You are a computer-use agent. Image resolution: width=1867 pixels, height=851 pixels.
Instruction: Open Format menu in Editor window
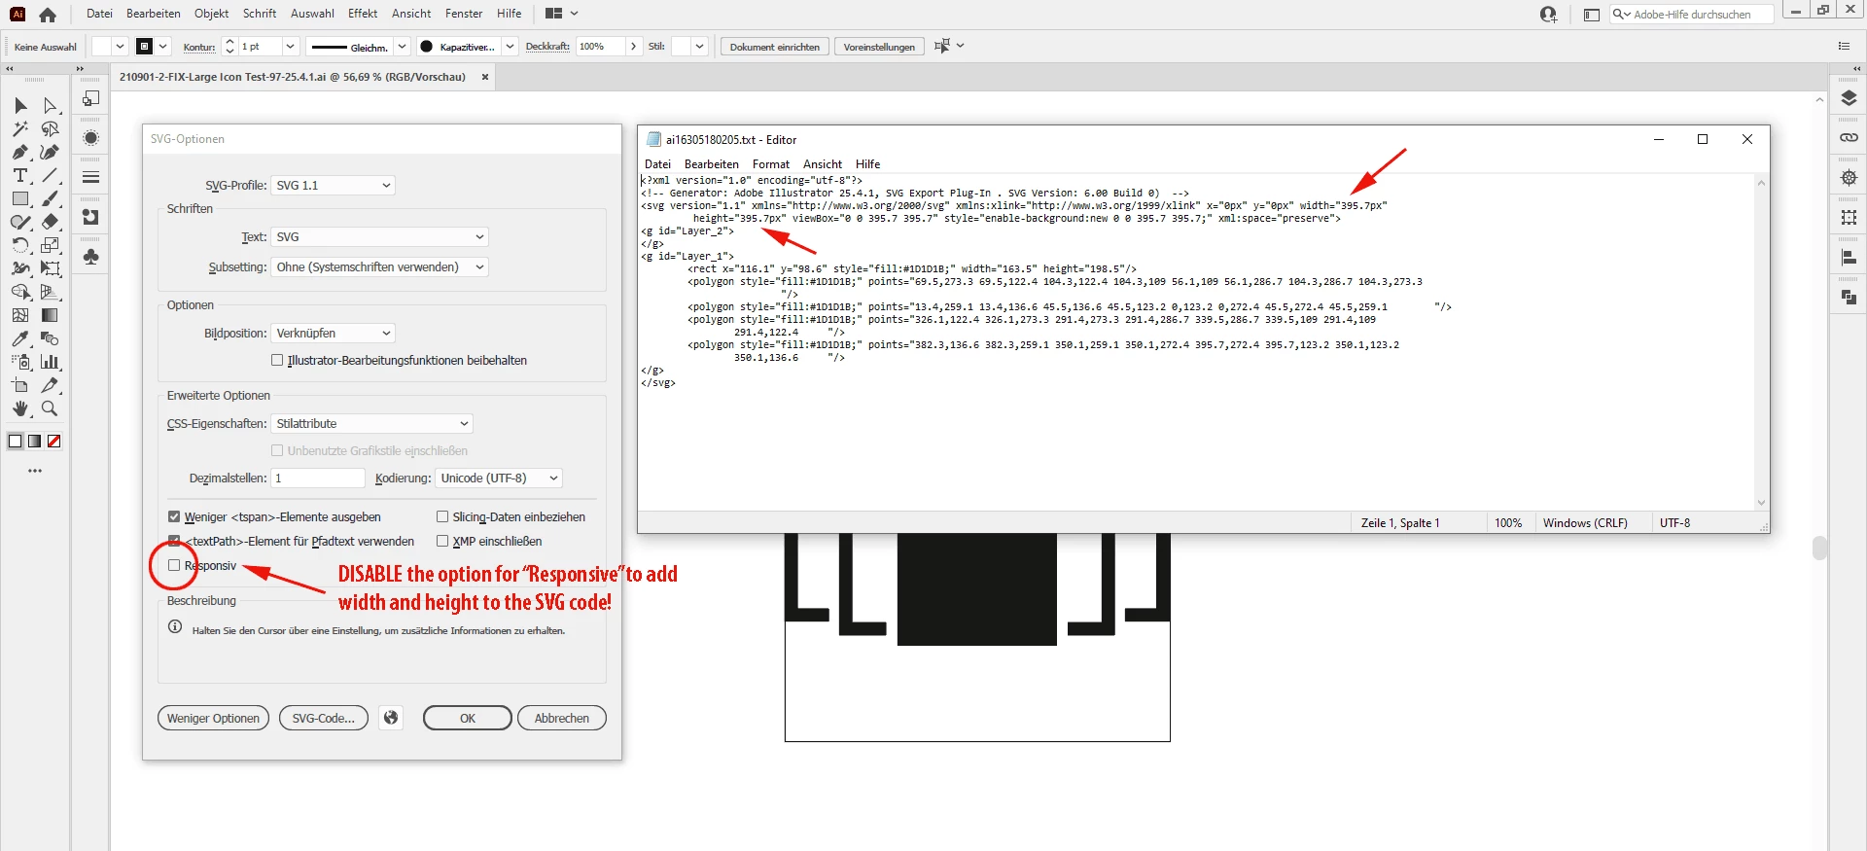[771, 164]
